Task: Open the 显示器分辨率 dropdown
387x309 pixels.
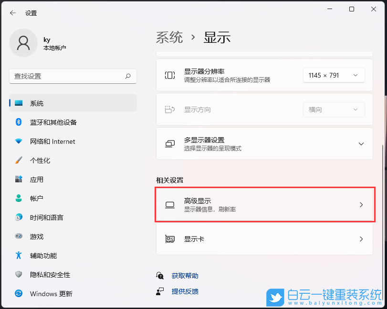Action: point(334,75)
